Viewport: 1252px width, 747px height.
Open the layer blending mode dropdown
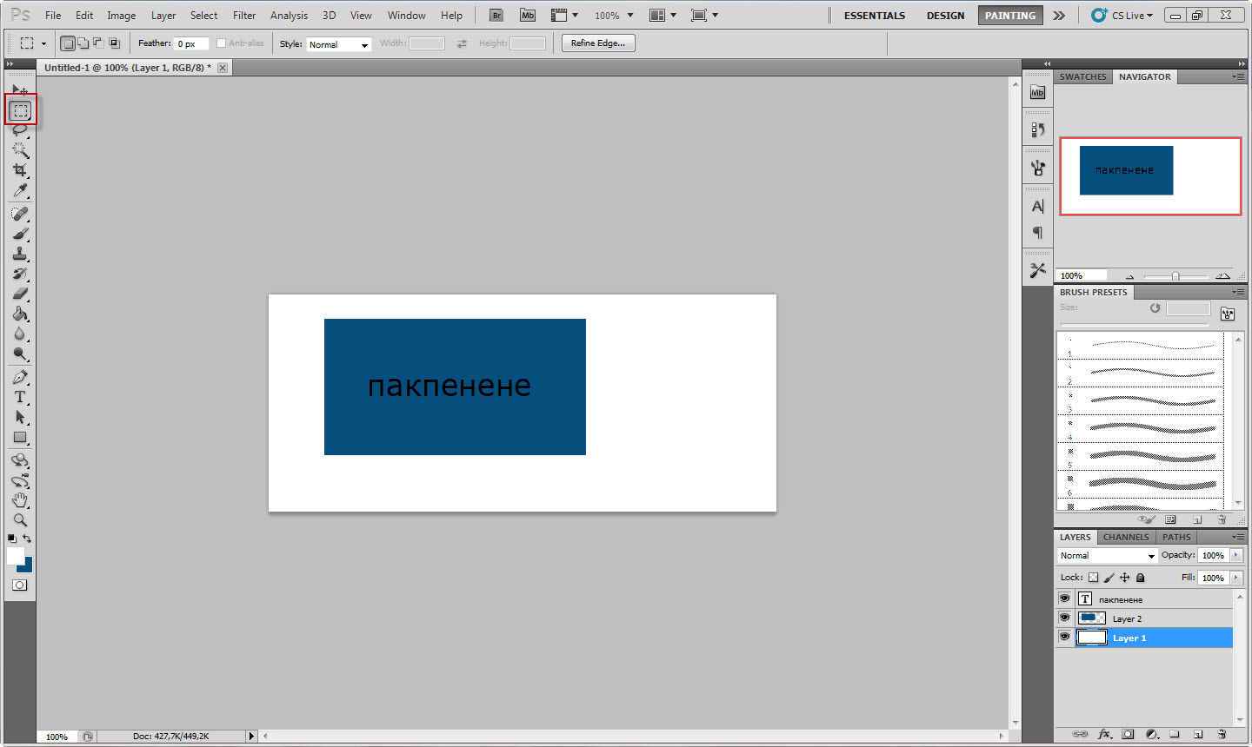coord(1107,556)
